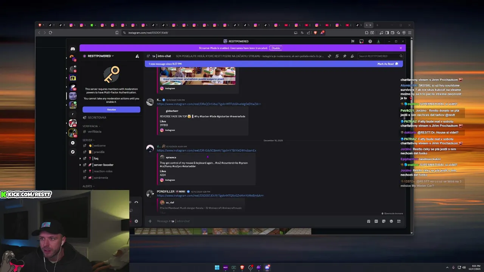This screenshot has height=272, width=484.
Task: Click green download update arrow in Discord
Action: point(378,41)
